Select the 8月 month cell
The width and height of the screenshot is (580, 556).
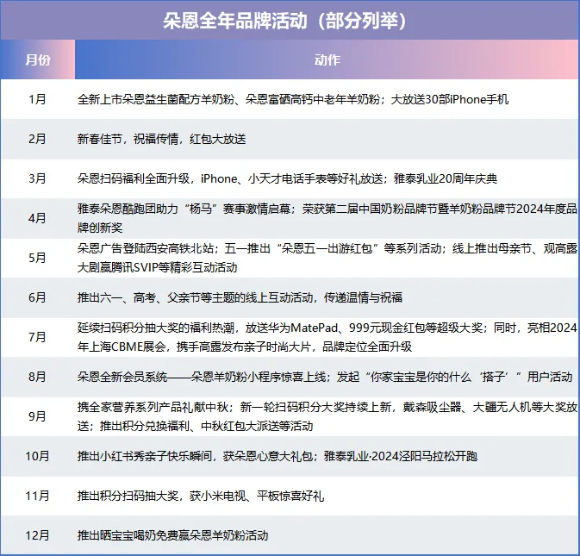38,377
